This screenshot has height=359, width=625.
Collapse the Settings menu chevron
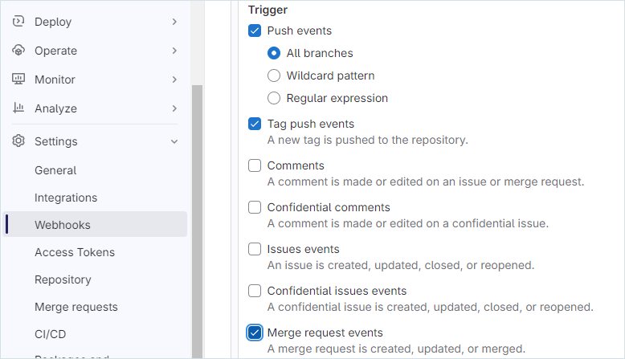point(174,141)
